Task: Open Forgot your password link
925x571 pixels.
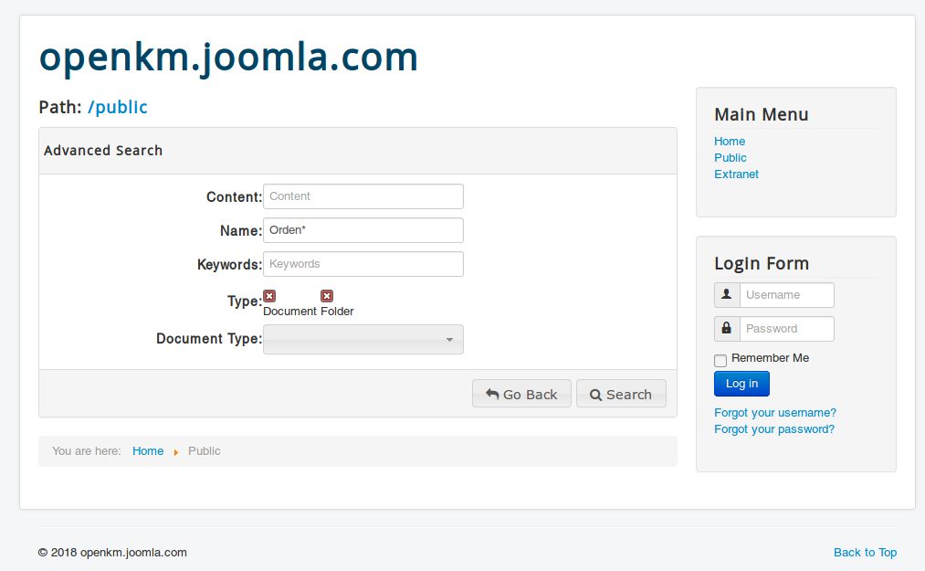Action: point(774,429)
